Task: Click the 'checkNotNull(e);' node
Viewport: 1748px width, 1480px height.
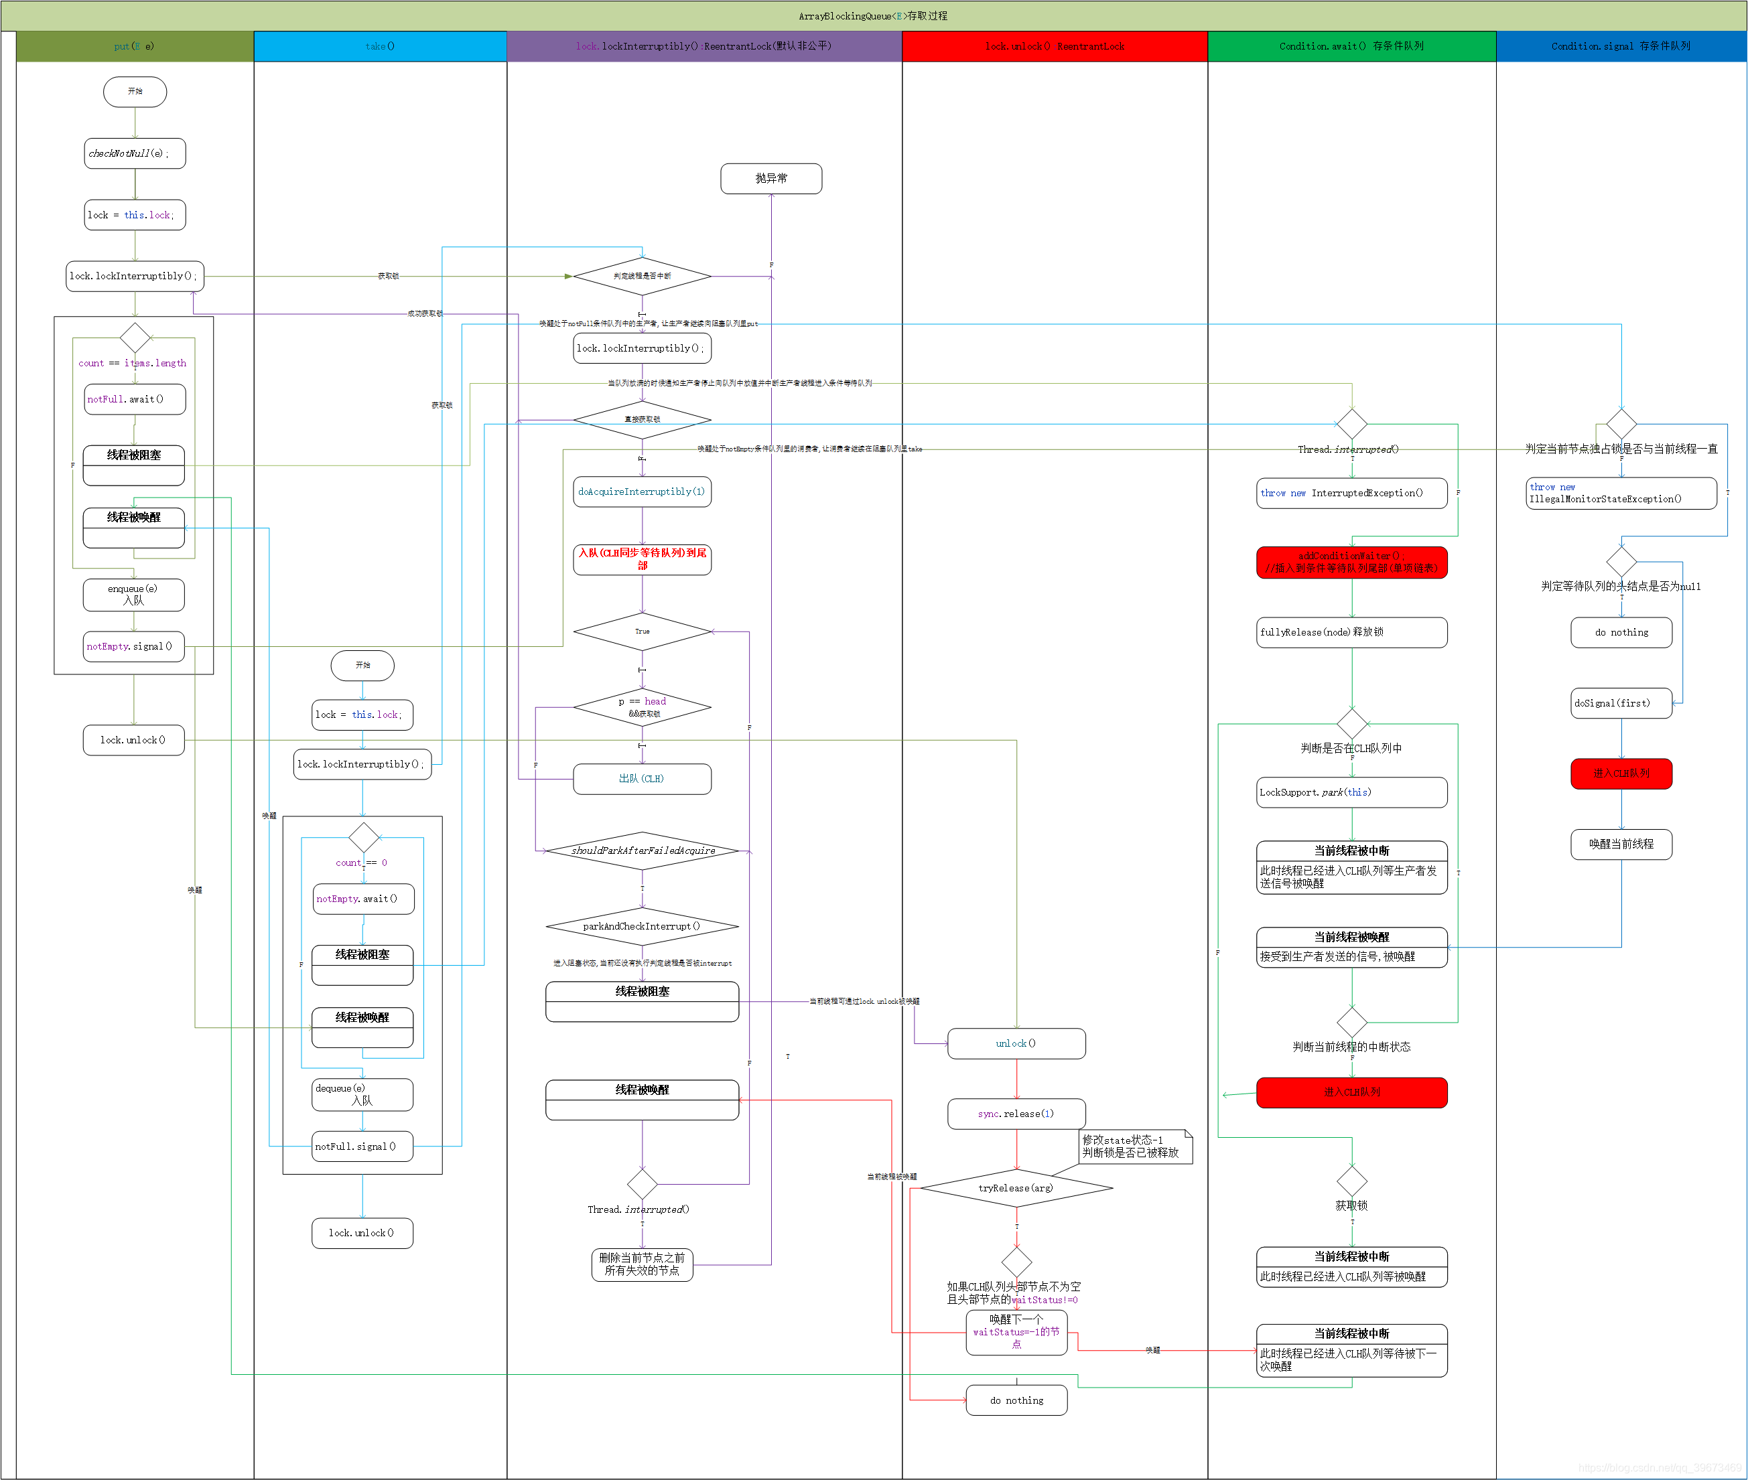Action: (134, 153)
